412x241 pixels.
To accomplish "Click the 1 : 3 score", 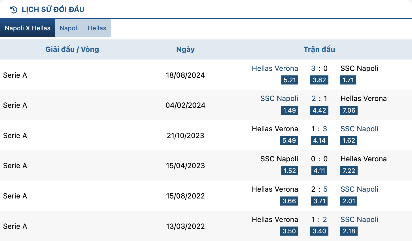I will click(x=319, y=129).
